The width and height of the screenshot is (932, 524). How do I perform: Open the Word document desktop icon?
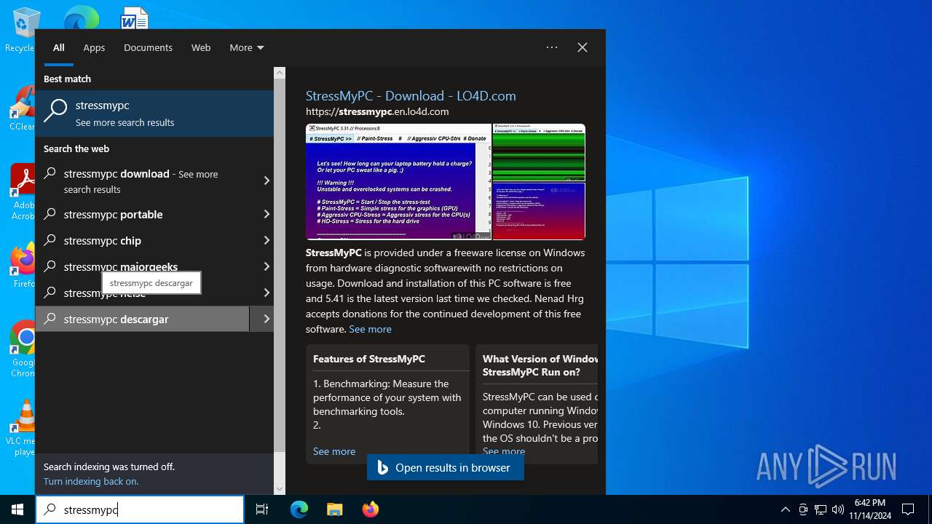coord(135,17)
